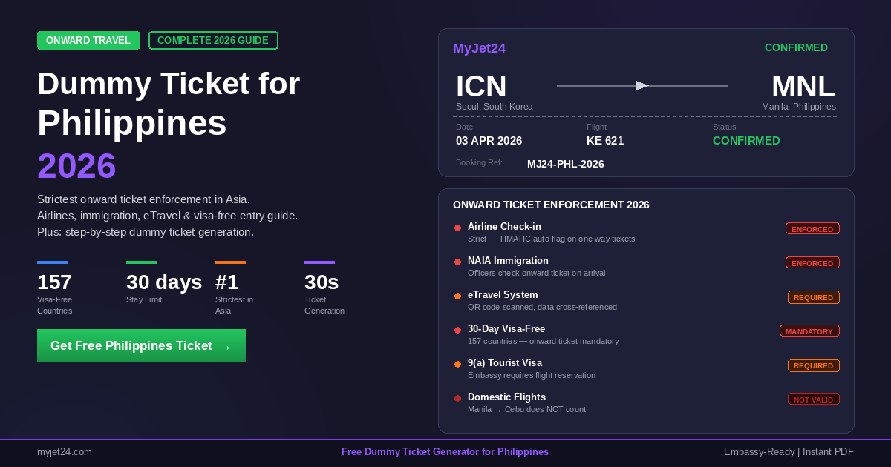Open the ONWARD TRAVEL tab
This screenshot has width=891, height=467.
(88, 41)
